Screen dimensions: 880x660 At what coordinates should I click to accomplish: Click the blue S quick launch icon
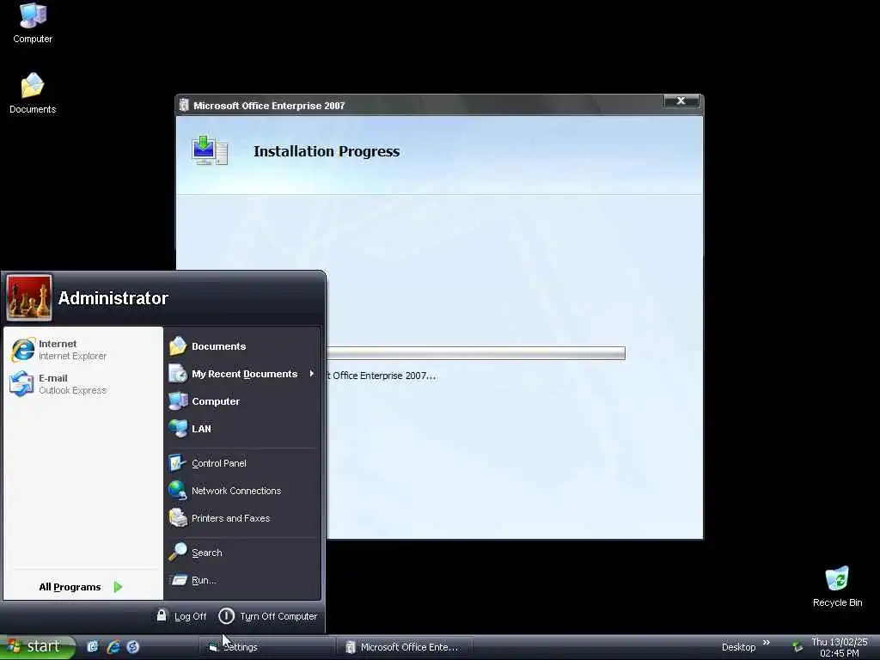[x=133, y=647]
